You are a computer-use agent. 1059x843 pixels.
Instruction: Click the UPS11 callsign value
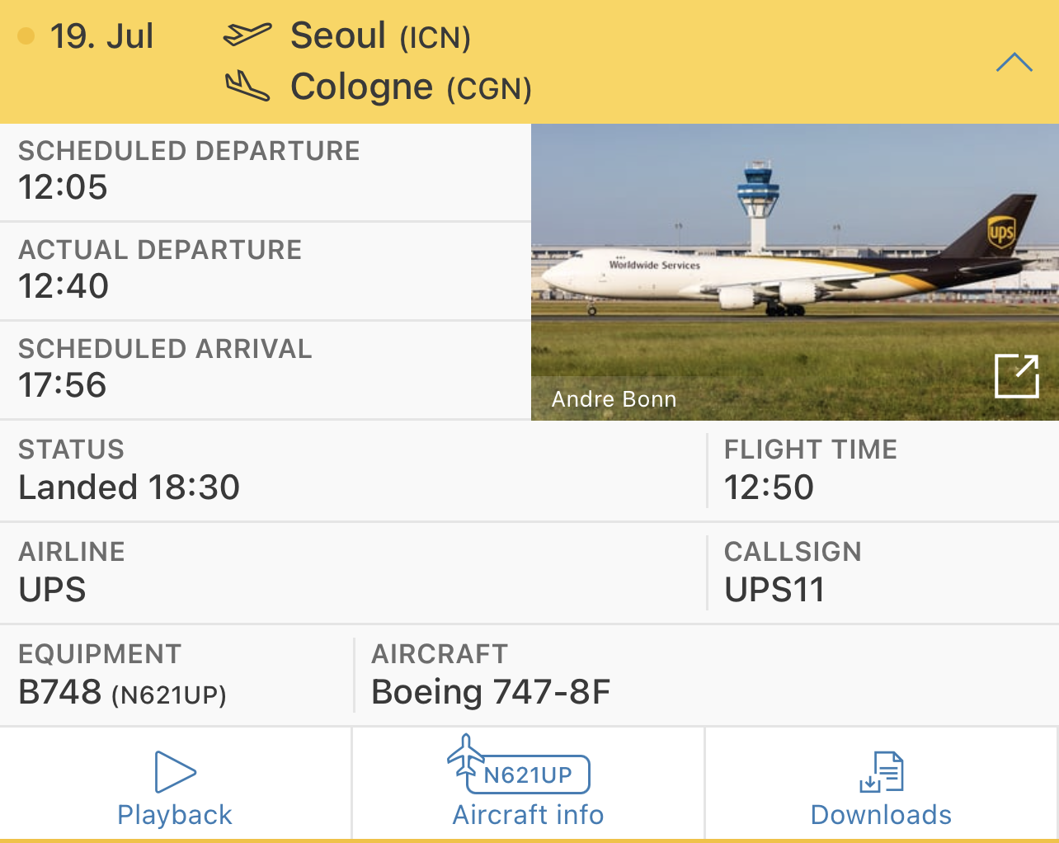[x=774, y=590]
